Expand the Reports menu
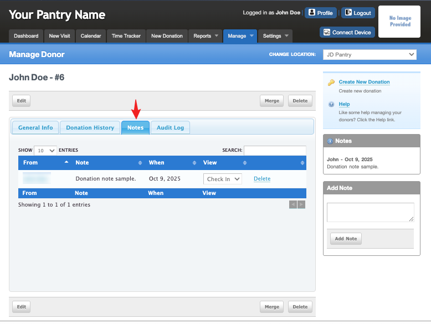 (206, 36)
